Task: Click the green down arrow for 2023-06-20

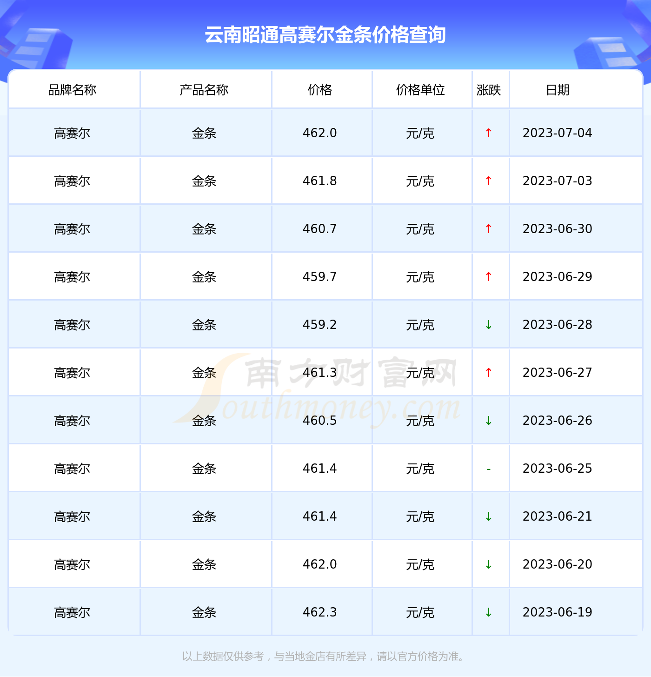Action: (488, 564)
